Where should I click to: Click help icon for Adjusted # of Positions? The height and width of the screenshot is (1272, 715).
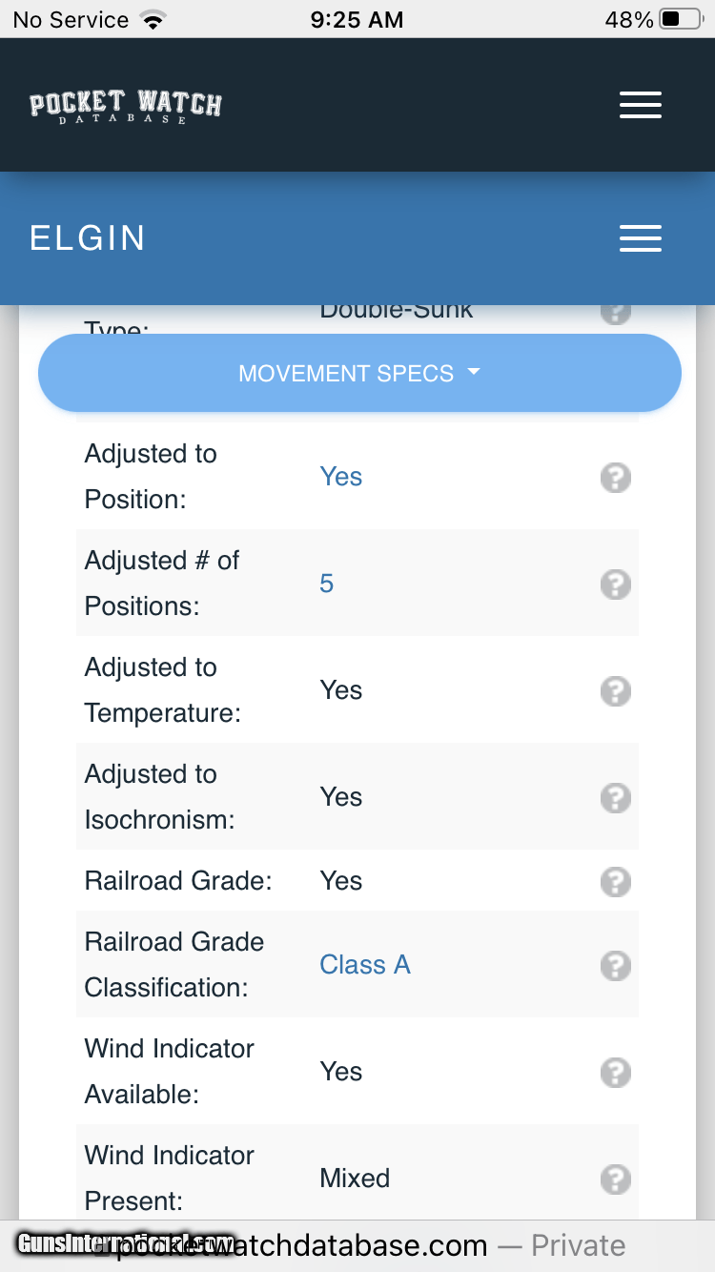click(x=616, y=584)
